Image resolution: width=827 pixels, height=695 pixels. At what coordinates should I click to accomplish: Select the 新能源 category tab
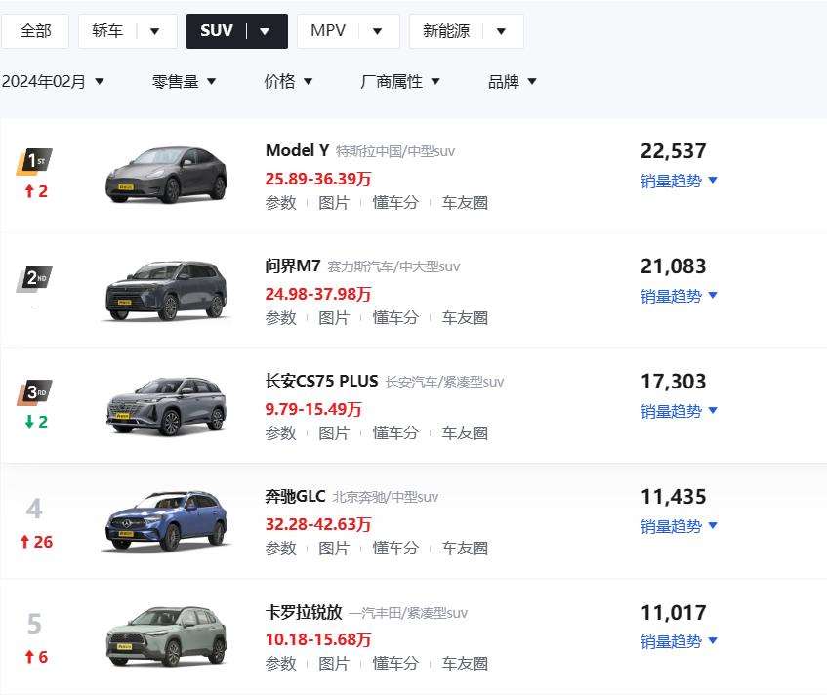[446, 31]
